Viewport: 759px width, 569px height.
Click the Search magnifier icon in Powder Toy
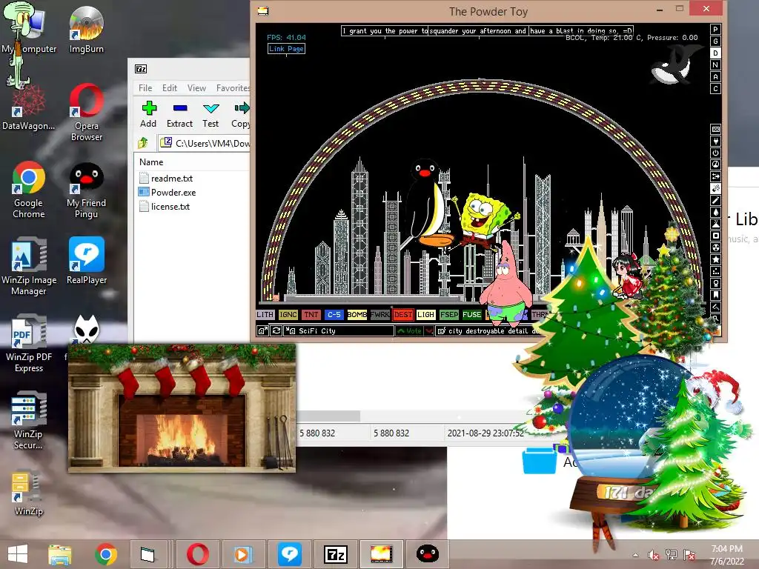click(715, 319)
